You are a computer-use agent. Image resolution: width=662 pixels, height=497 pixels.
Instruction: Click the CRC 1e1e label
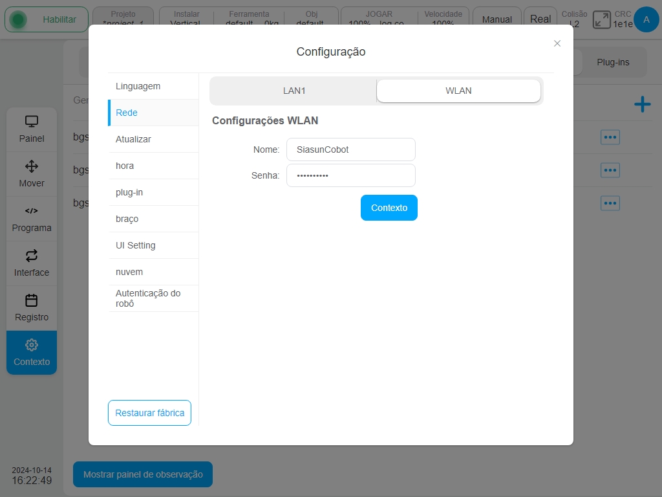tap(623, 19)
